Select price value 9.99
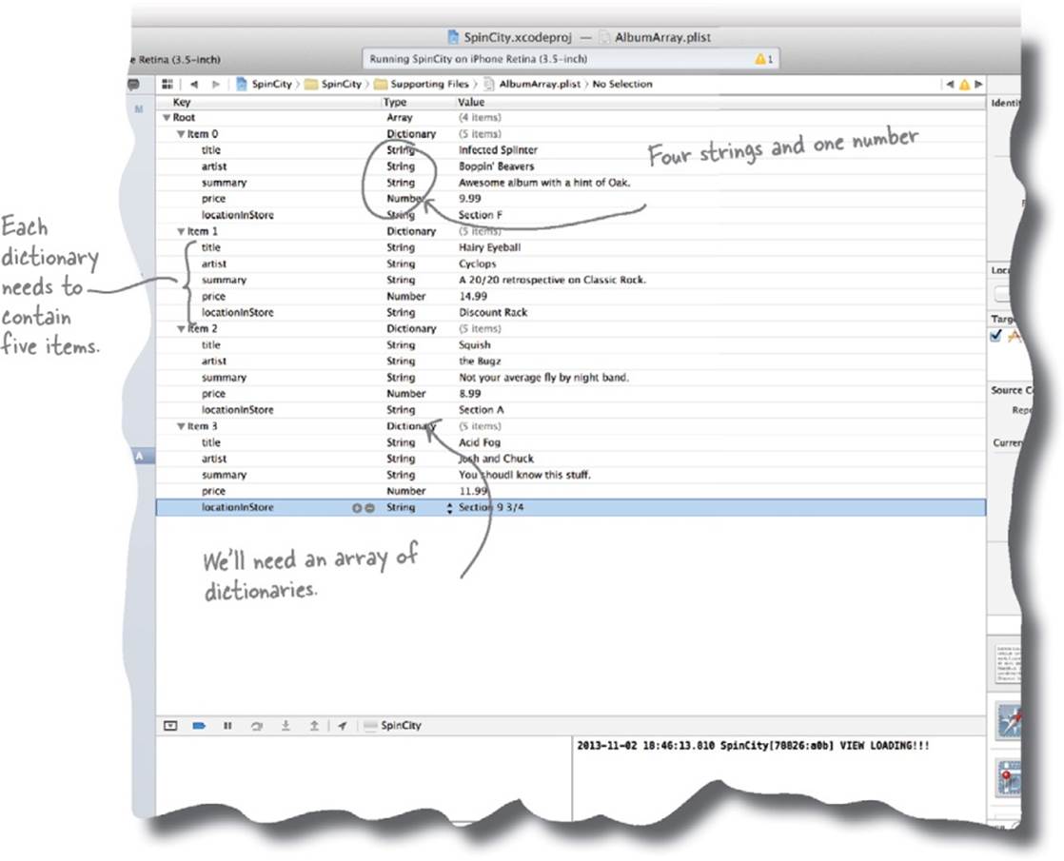The height and width of the screenshot is (861, 1064). tap(469, 199)
